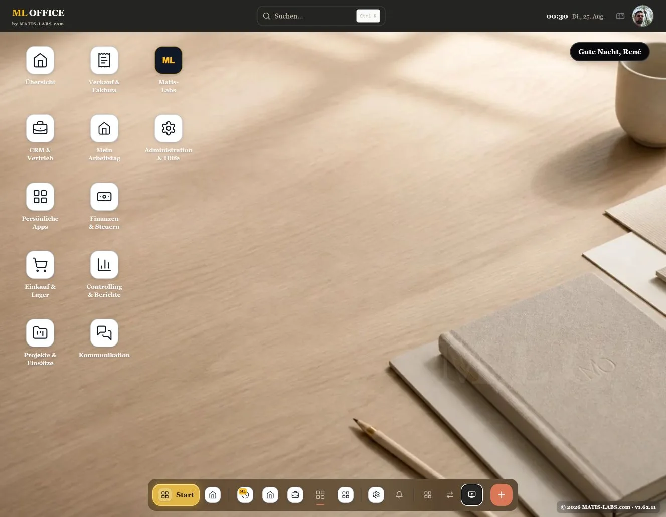The width and height of the screenshot is (666, 517).
Task: Click the Gute Nacht, René greeting
Action: point(610,52)
